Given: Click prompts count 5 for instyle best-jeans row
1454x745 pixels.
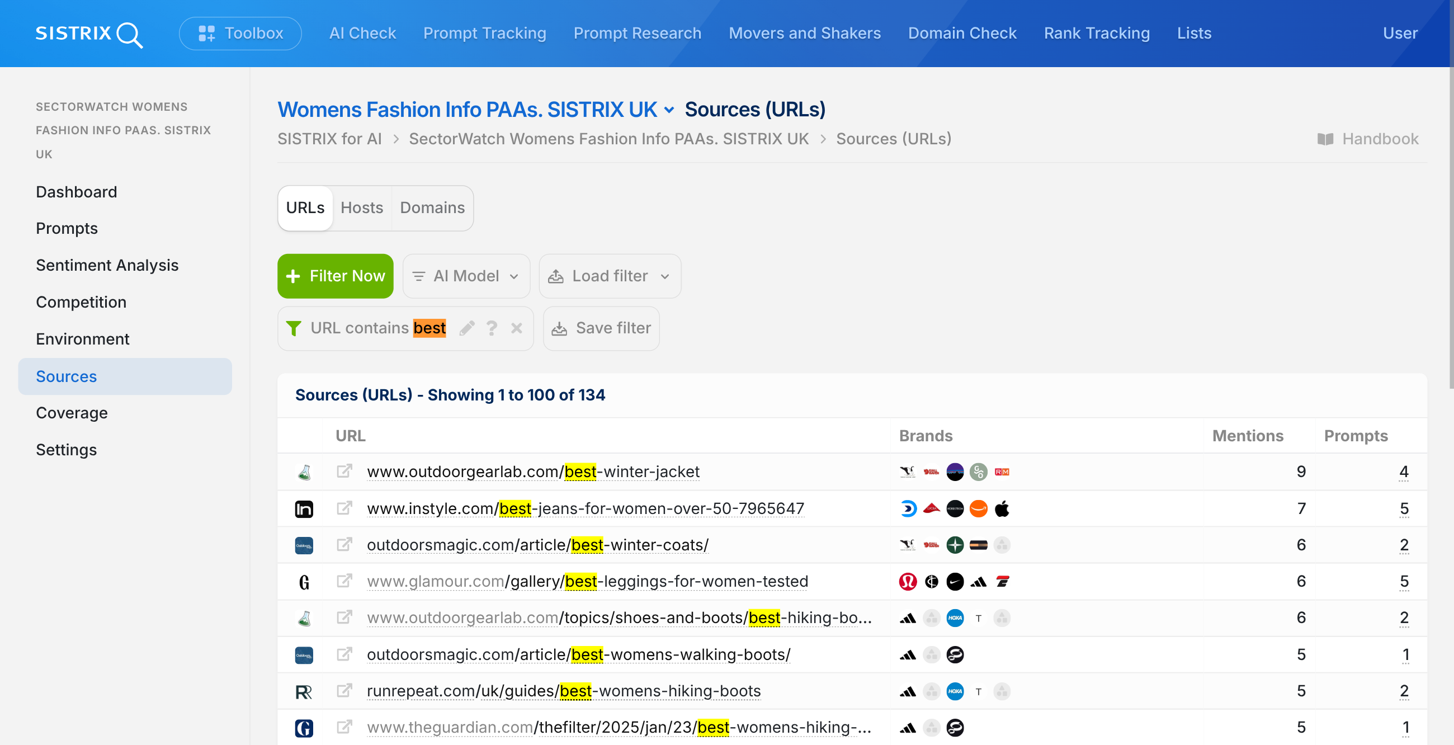Looking at the screenshot, I should tap(1404, 508).
